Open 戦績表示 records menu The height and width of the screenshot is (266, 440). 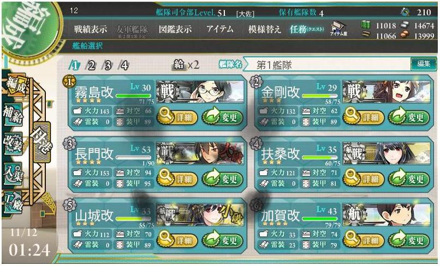(x=91, y=28)
